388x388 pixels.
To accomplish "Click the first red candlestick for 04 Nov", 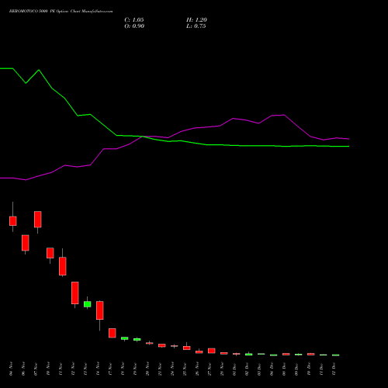I will pos(13,221).
